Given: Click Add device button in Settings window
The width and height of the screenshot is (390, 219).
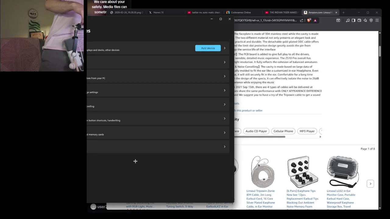Looking at the screenshot, I should pyautogui.click(x=208, y=48).
